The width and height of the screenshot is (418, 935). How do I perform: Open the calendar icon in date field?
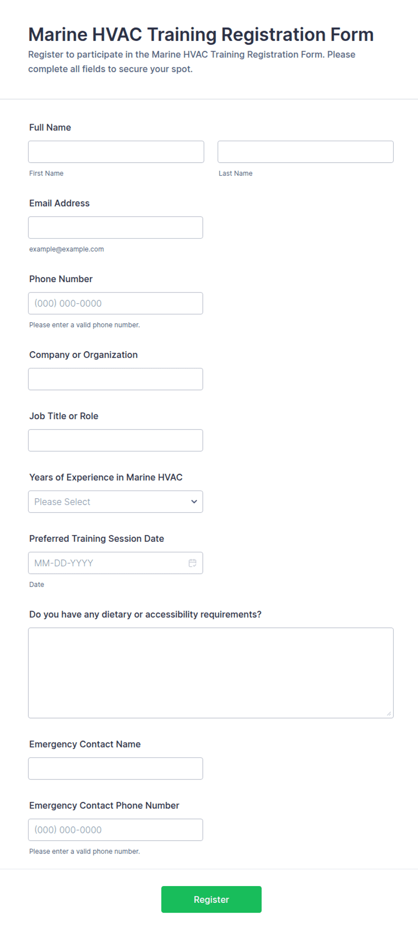[x=192, y=563]
